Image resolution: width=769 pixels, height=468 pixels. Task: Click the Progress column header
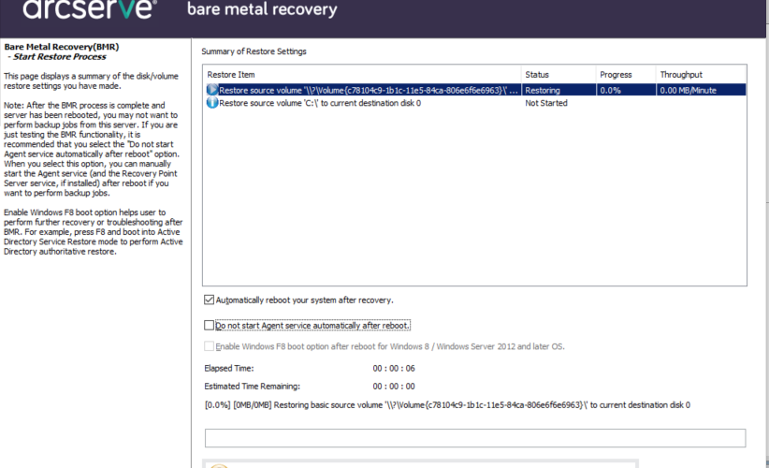tap(626, 75)
